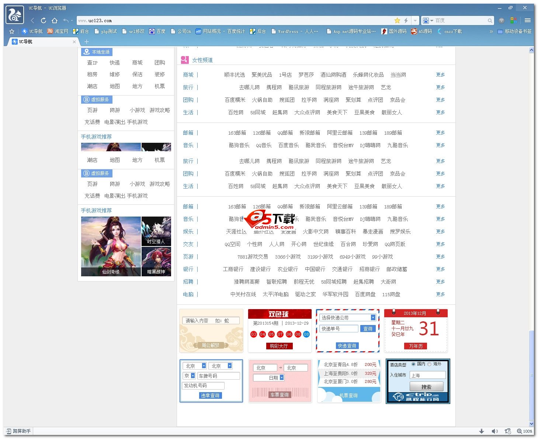Click the 机票查询 button
538x439 pixels.
(348, 395)
